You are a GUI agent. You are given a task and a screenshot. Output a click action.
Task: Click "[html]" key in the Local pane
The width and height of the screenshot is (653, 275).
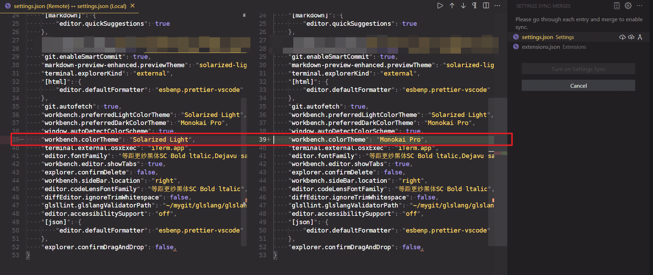click(303, 82)
